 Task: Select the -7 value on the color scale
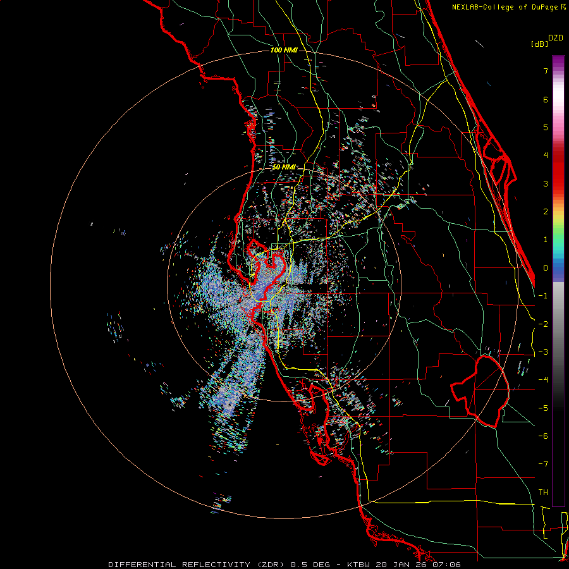[x=543, y=464]
